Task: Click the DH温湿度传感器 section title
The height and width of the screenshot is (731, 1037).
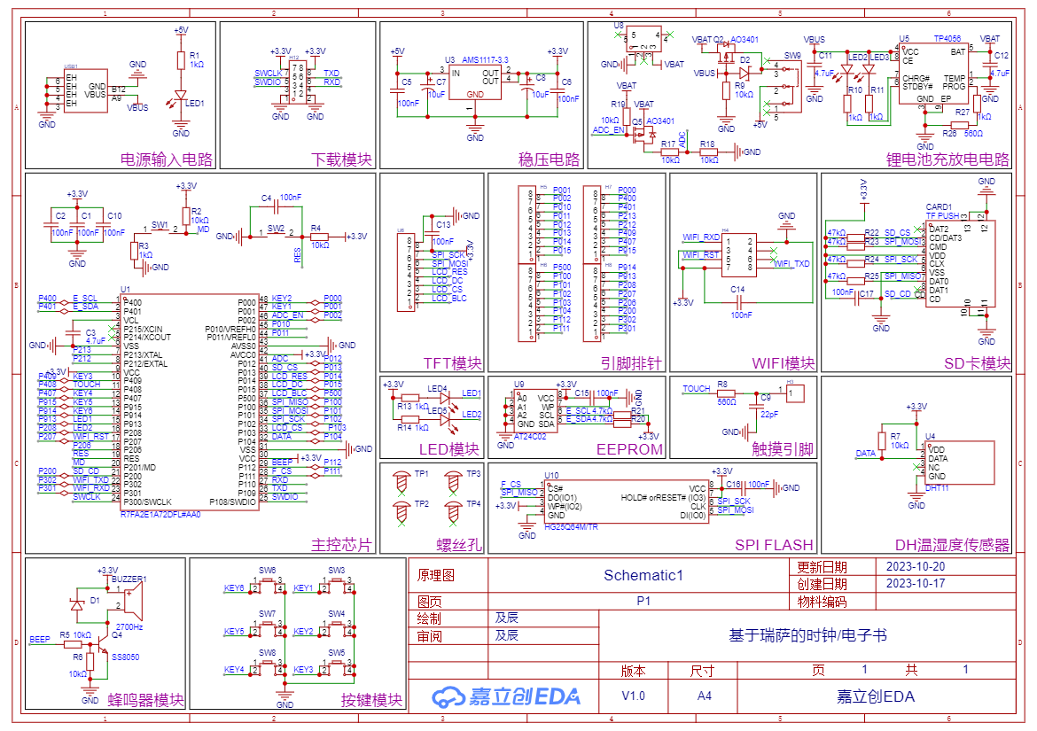Action: click(952, 545)
